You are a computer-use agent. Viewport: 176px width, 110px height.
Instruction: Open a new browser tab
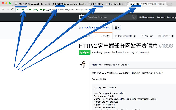click(170, 4)
